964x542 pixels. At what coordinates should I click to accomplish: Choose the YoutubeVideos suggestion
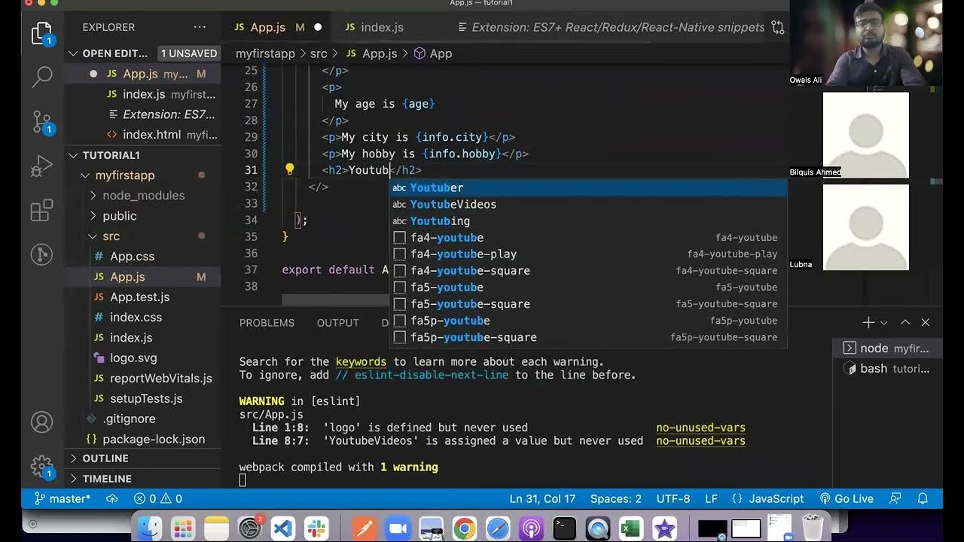588,204
